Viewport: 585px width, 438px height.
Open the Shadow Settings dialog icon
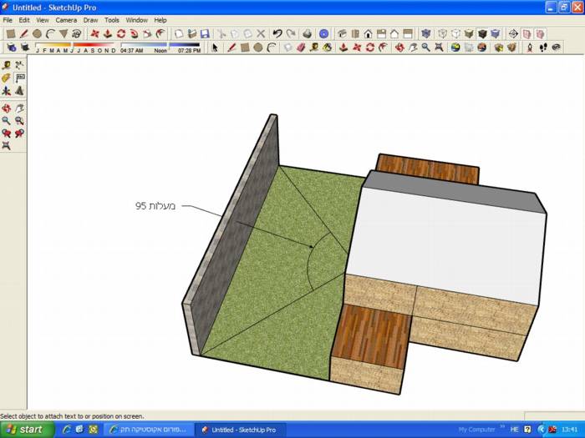click(x=12, y=48)
